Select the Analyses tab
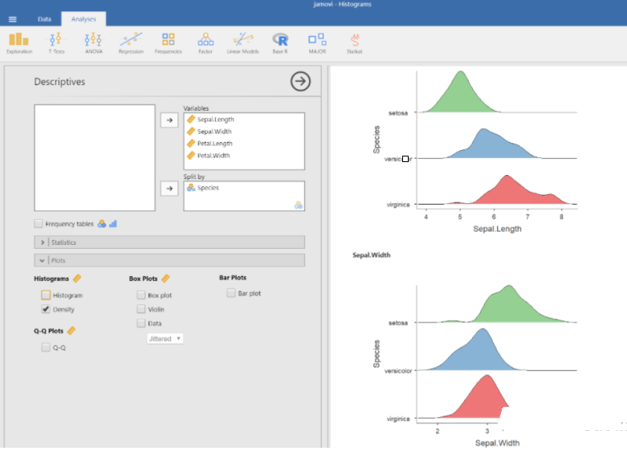 click(83, 18)
